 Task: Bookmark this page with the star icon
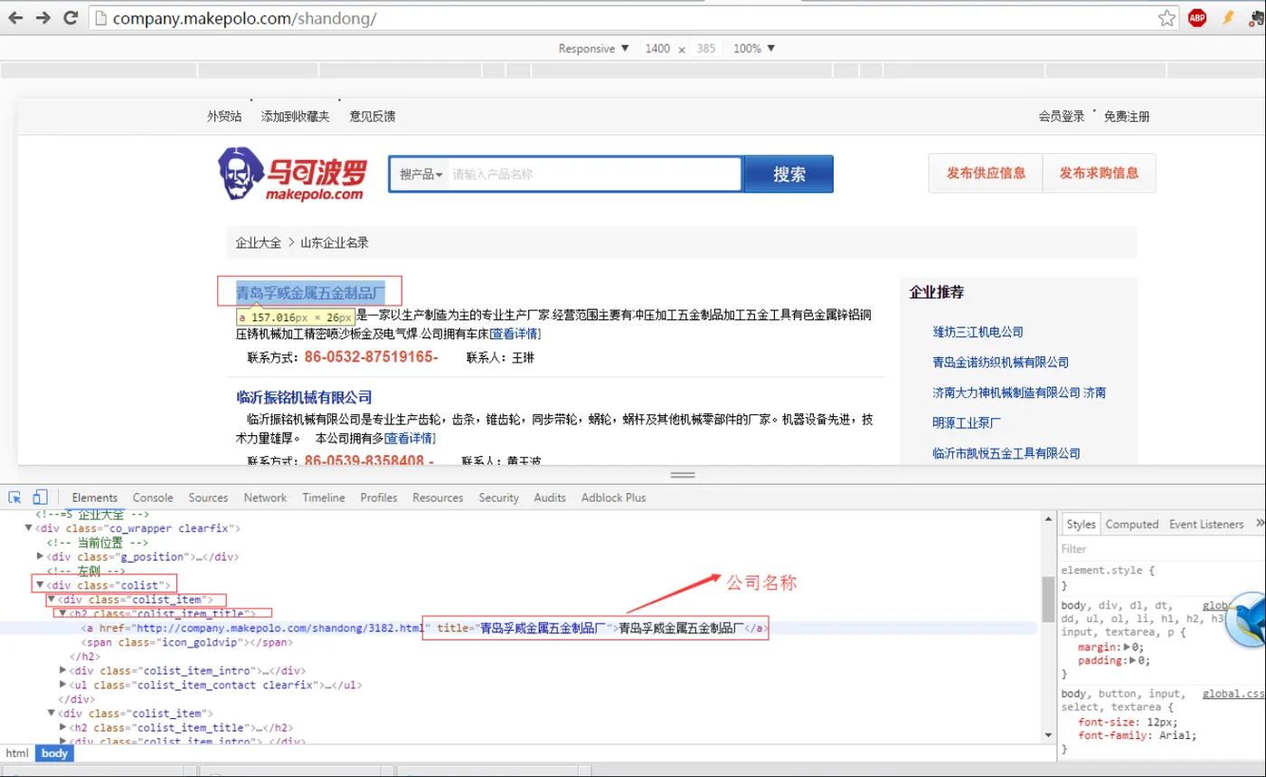coord(1167,17)
